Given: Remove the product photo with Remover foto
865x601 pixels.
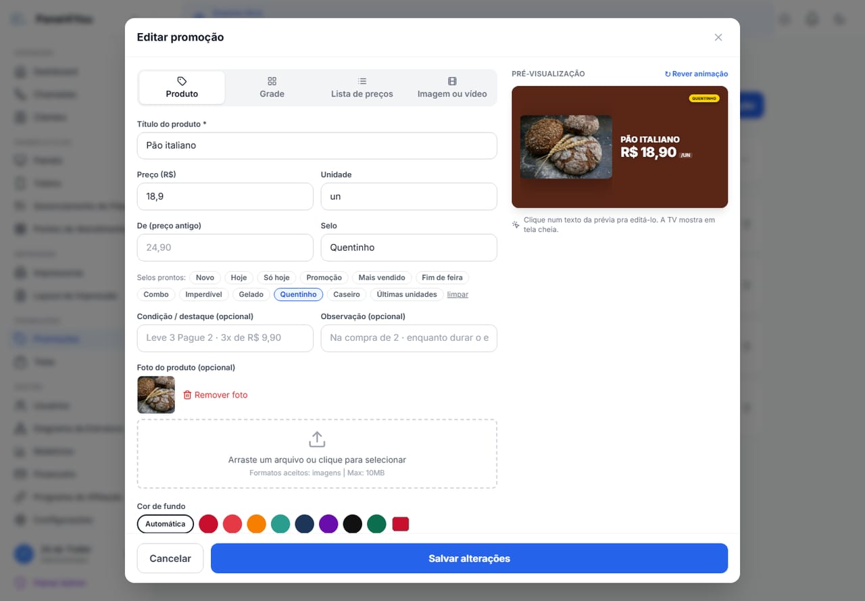Looking at the screenshot, I should click(x=216, y=395).
